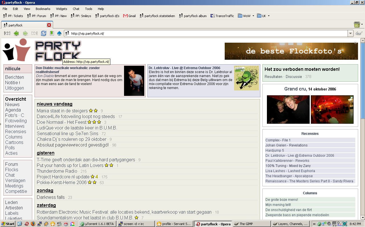Expand hidden system tray icons chevron
This screenshot has width=365, height=227.
point(314,224)
